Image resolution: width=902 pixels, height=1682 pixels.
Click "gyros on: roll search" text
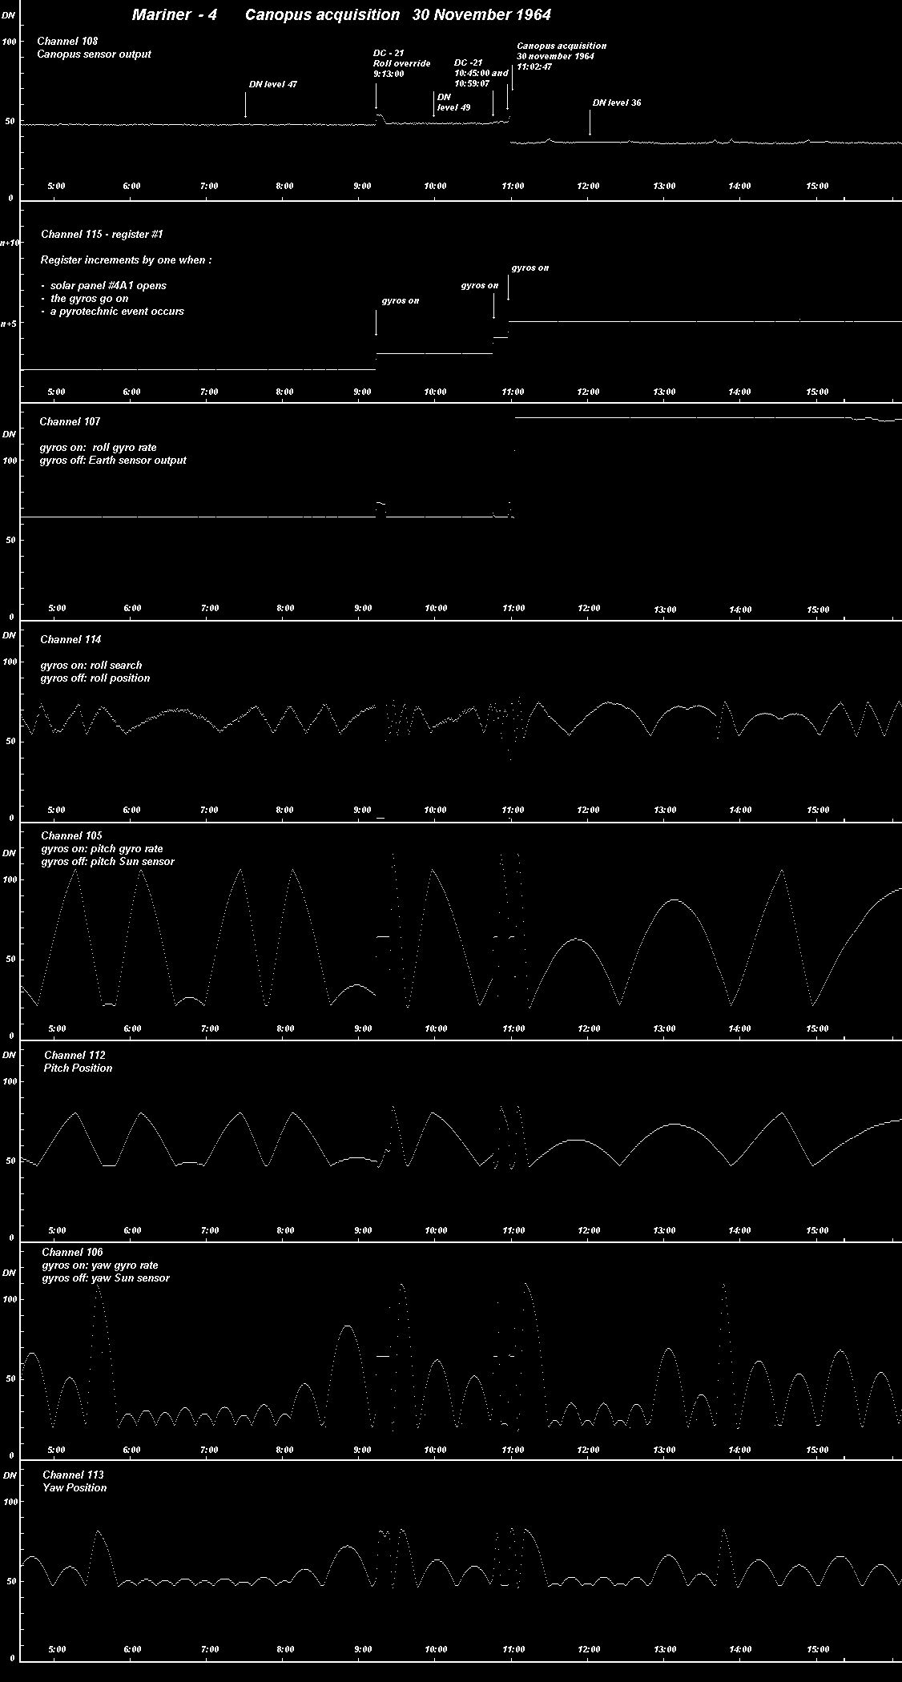[91, 666]
